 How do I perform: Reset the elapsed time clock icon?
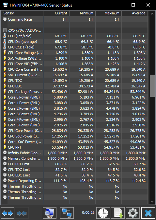coord(103,213)
